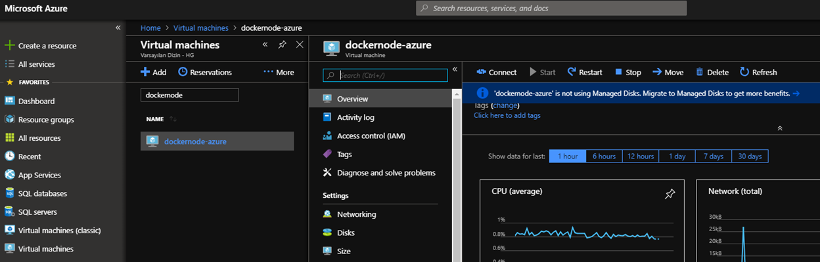Open SQL servers in the sidebar

click(37, 212)
